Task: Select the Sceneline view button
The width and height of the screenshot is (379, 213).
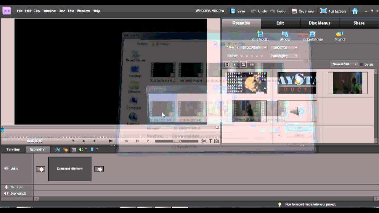Action: [x=38, y=150]
